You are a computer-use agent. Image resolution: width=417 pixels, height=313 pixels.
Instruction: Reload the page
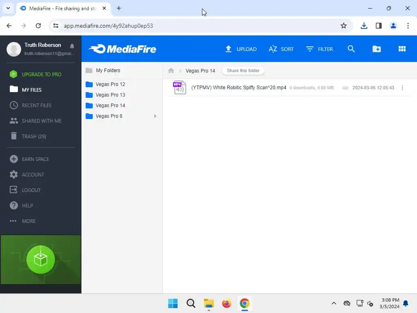(38, 26)
